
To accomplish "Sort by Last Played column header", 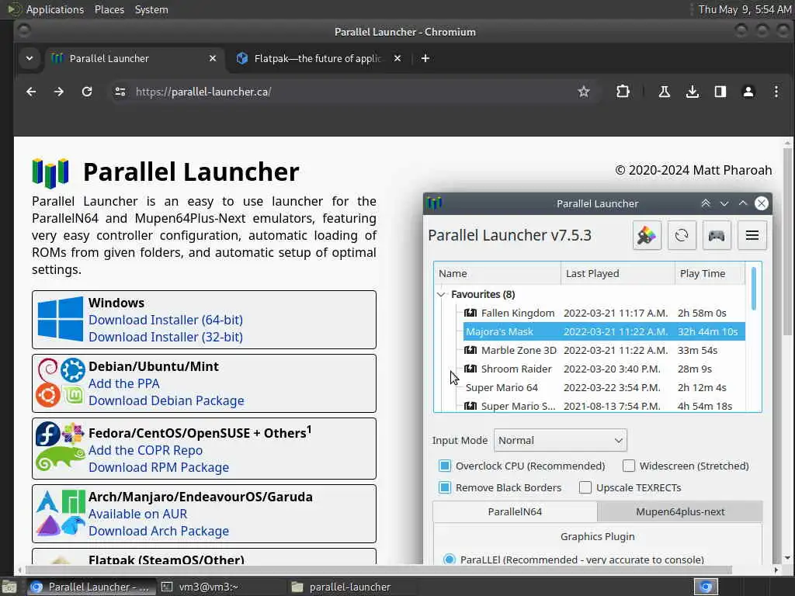I will point(618,274).
